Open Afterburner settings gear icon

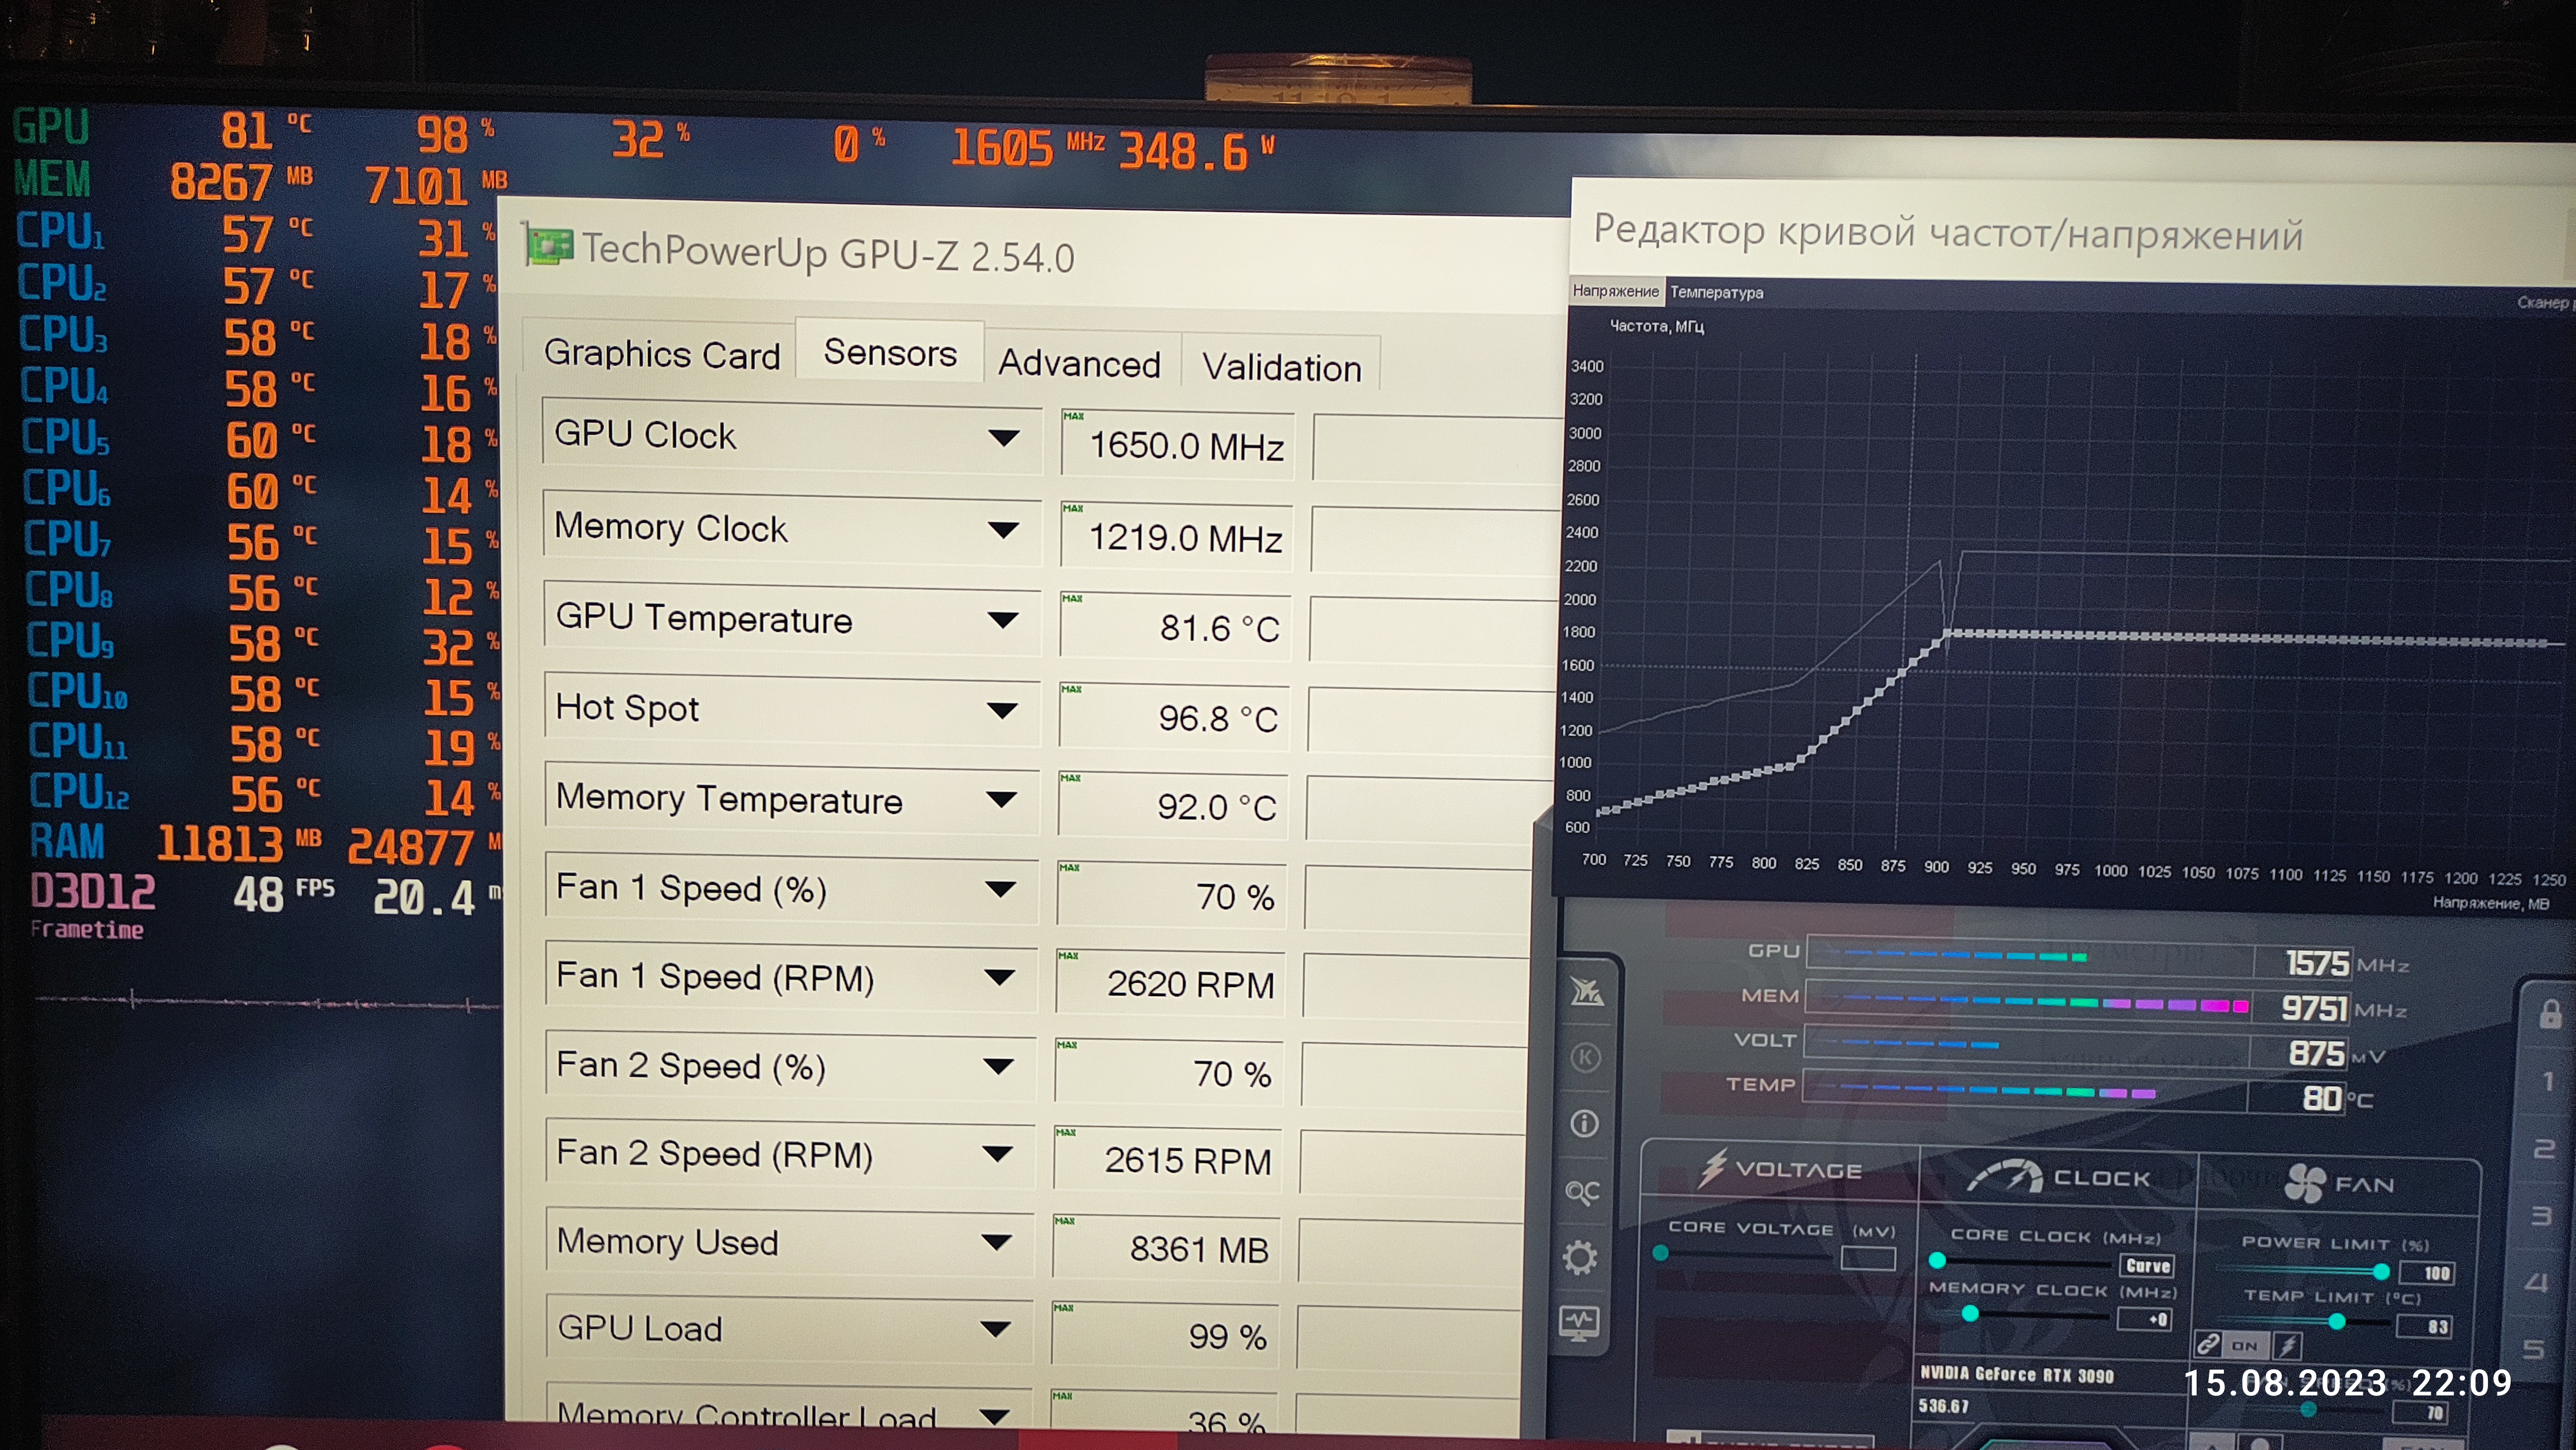(1580, 1257)
